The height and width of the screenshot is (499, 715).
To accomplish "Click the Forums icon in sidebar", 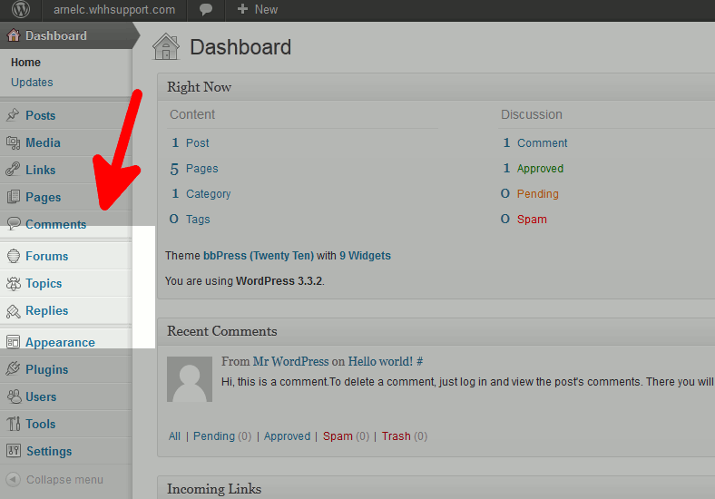I will pos(13,256).
